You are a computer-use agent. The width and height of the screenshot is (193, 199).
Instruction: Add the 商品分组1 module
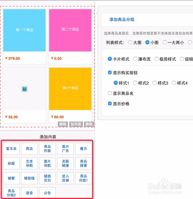[83, 178]
